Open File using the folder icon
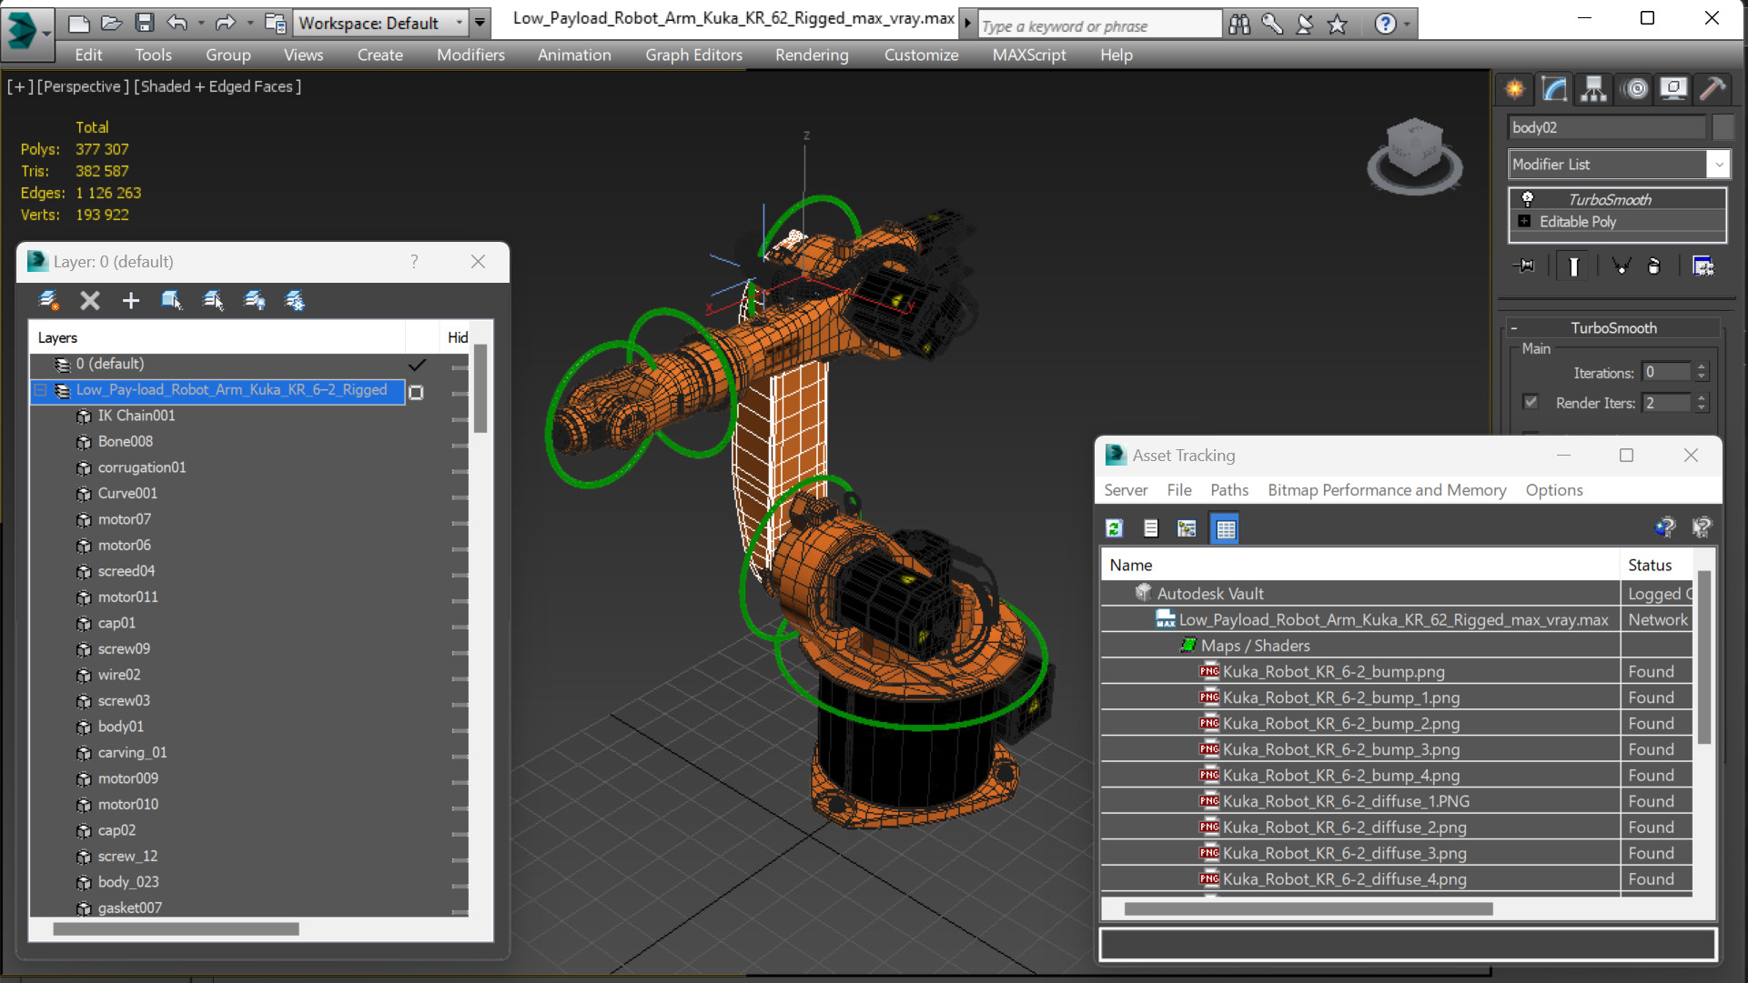 (x=111, y=23)
